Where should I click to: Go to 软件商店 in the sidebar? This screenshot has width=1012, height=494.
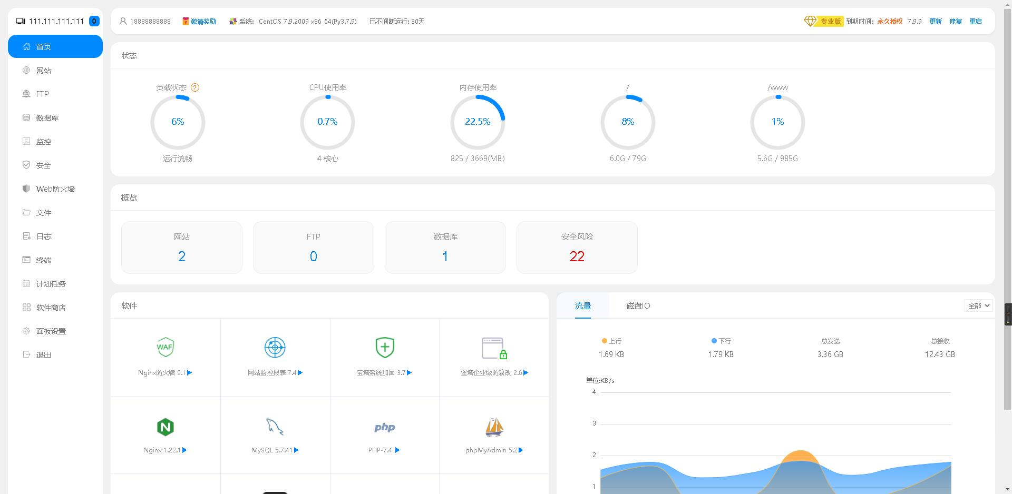coord(51,308)
